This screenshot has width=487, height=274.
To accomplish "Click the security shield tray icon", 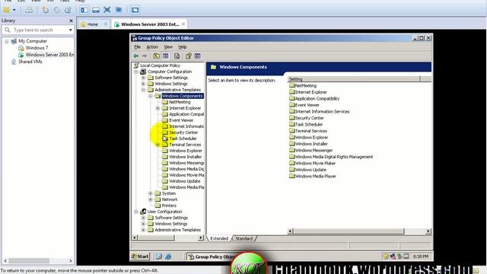I will tap(386, 256).
